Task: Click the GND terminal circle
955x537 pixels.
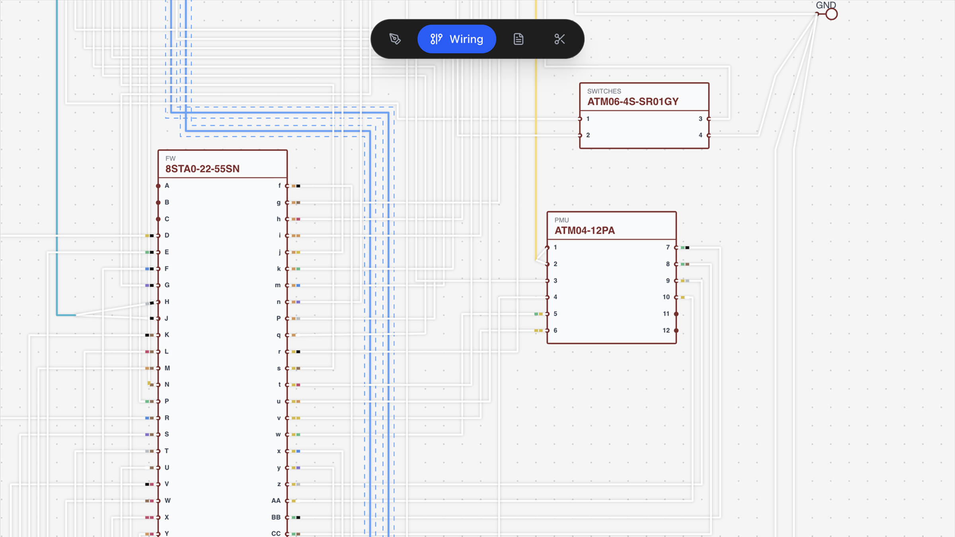Action: pos(831,14)
